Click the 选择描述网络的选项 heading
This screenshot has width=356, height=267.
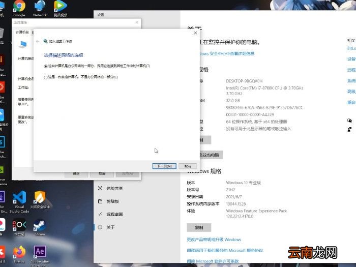tap(64, 55)
